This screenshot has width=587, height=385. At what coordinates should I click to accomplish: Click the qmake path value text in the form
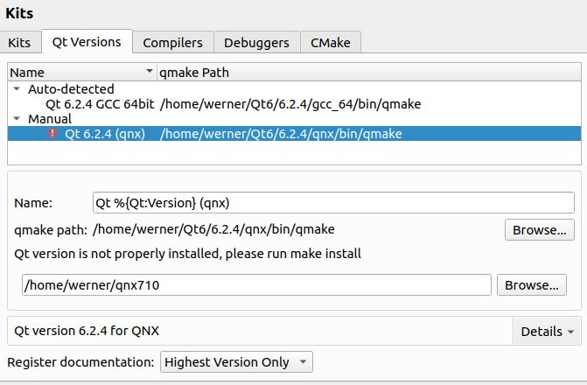213,229
